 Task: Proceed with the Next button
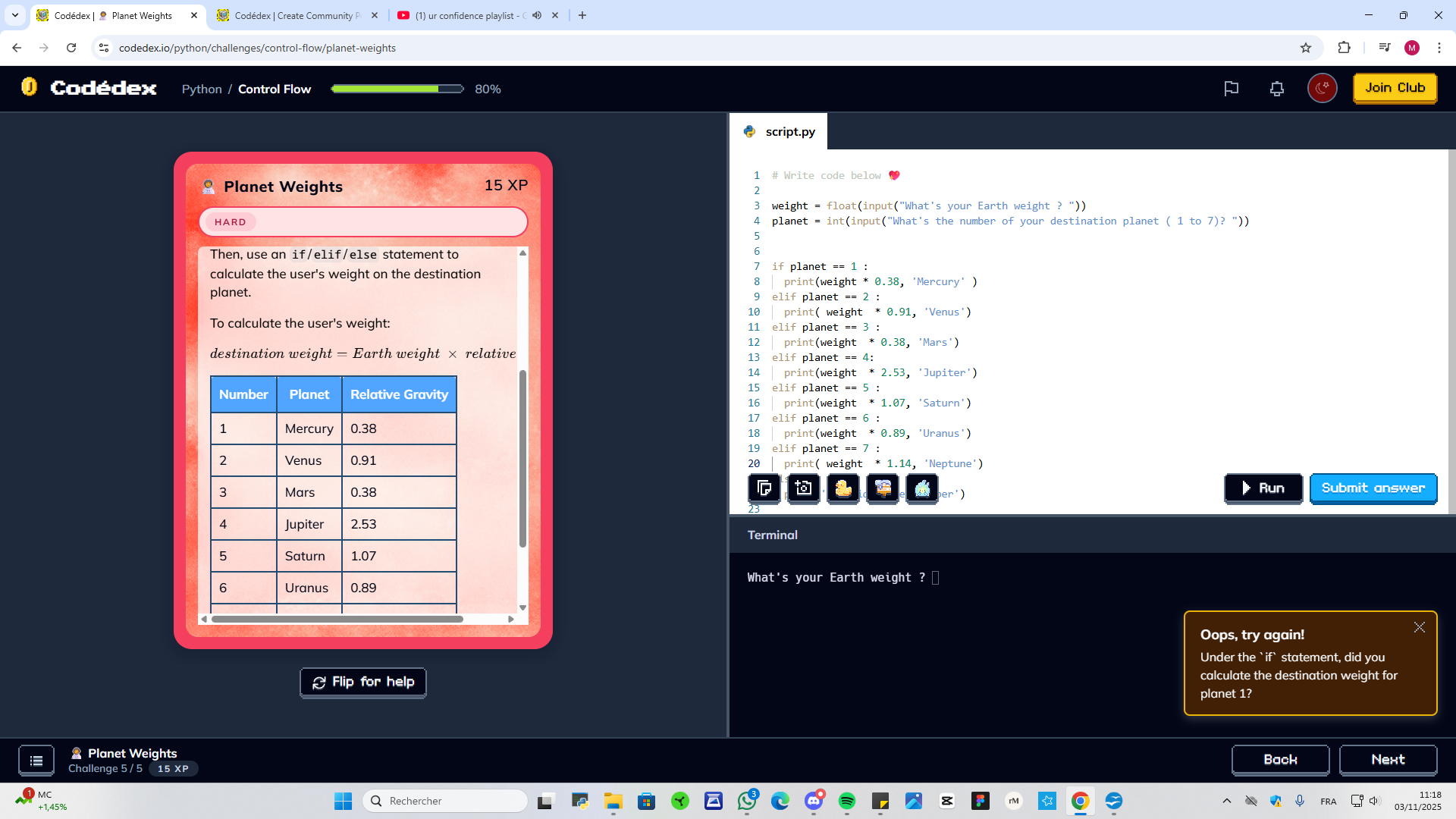[1389, 760]
